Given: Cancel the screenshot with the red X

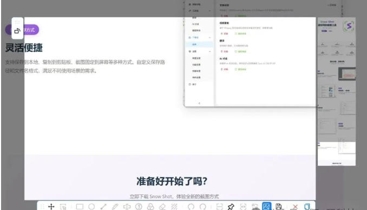Looking at the screenshot, I should click(295, 207).
